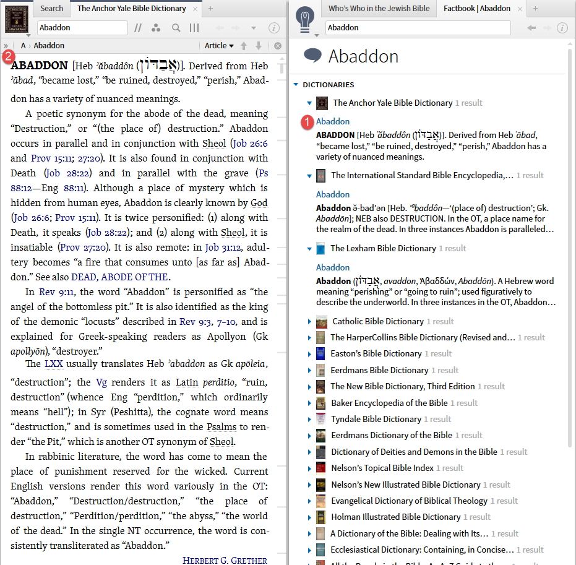Screen dimensions: 576x565
Task: Expand The New Bible Dictionary, Third Edition
Action: click(x=309, y=387)
